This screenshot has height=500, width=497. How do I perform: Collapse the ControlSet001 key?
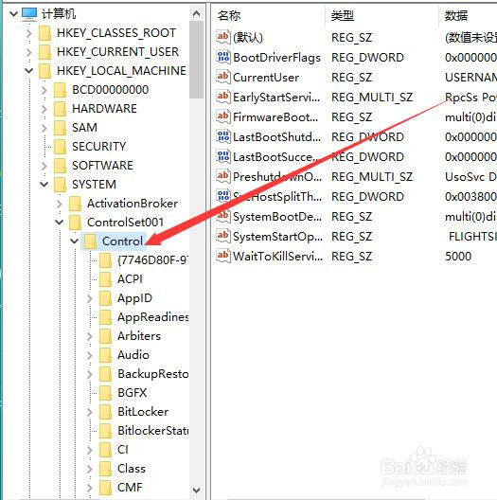60,222
